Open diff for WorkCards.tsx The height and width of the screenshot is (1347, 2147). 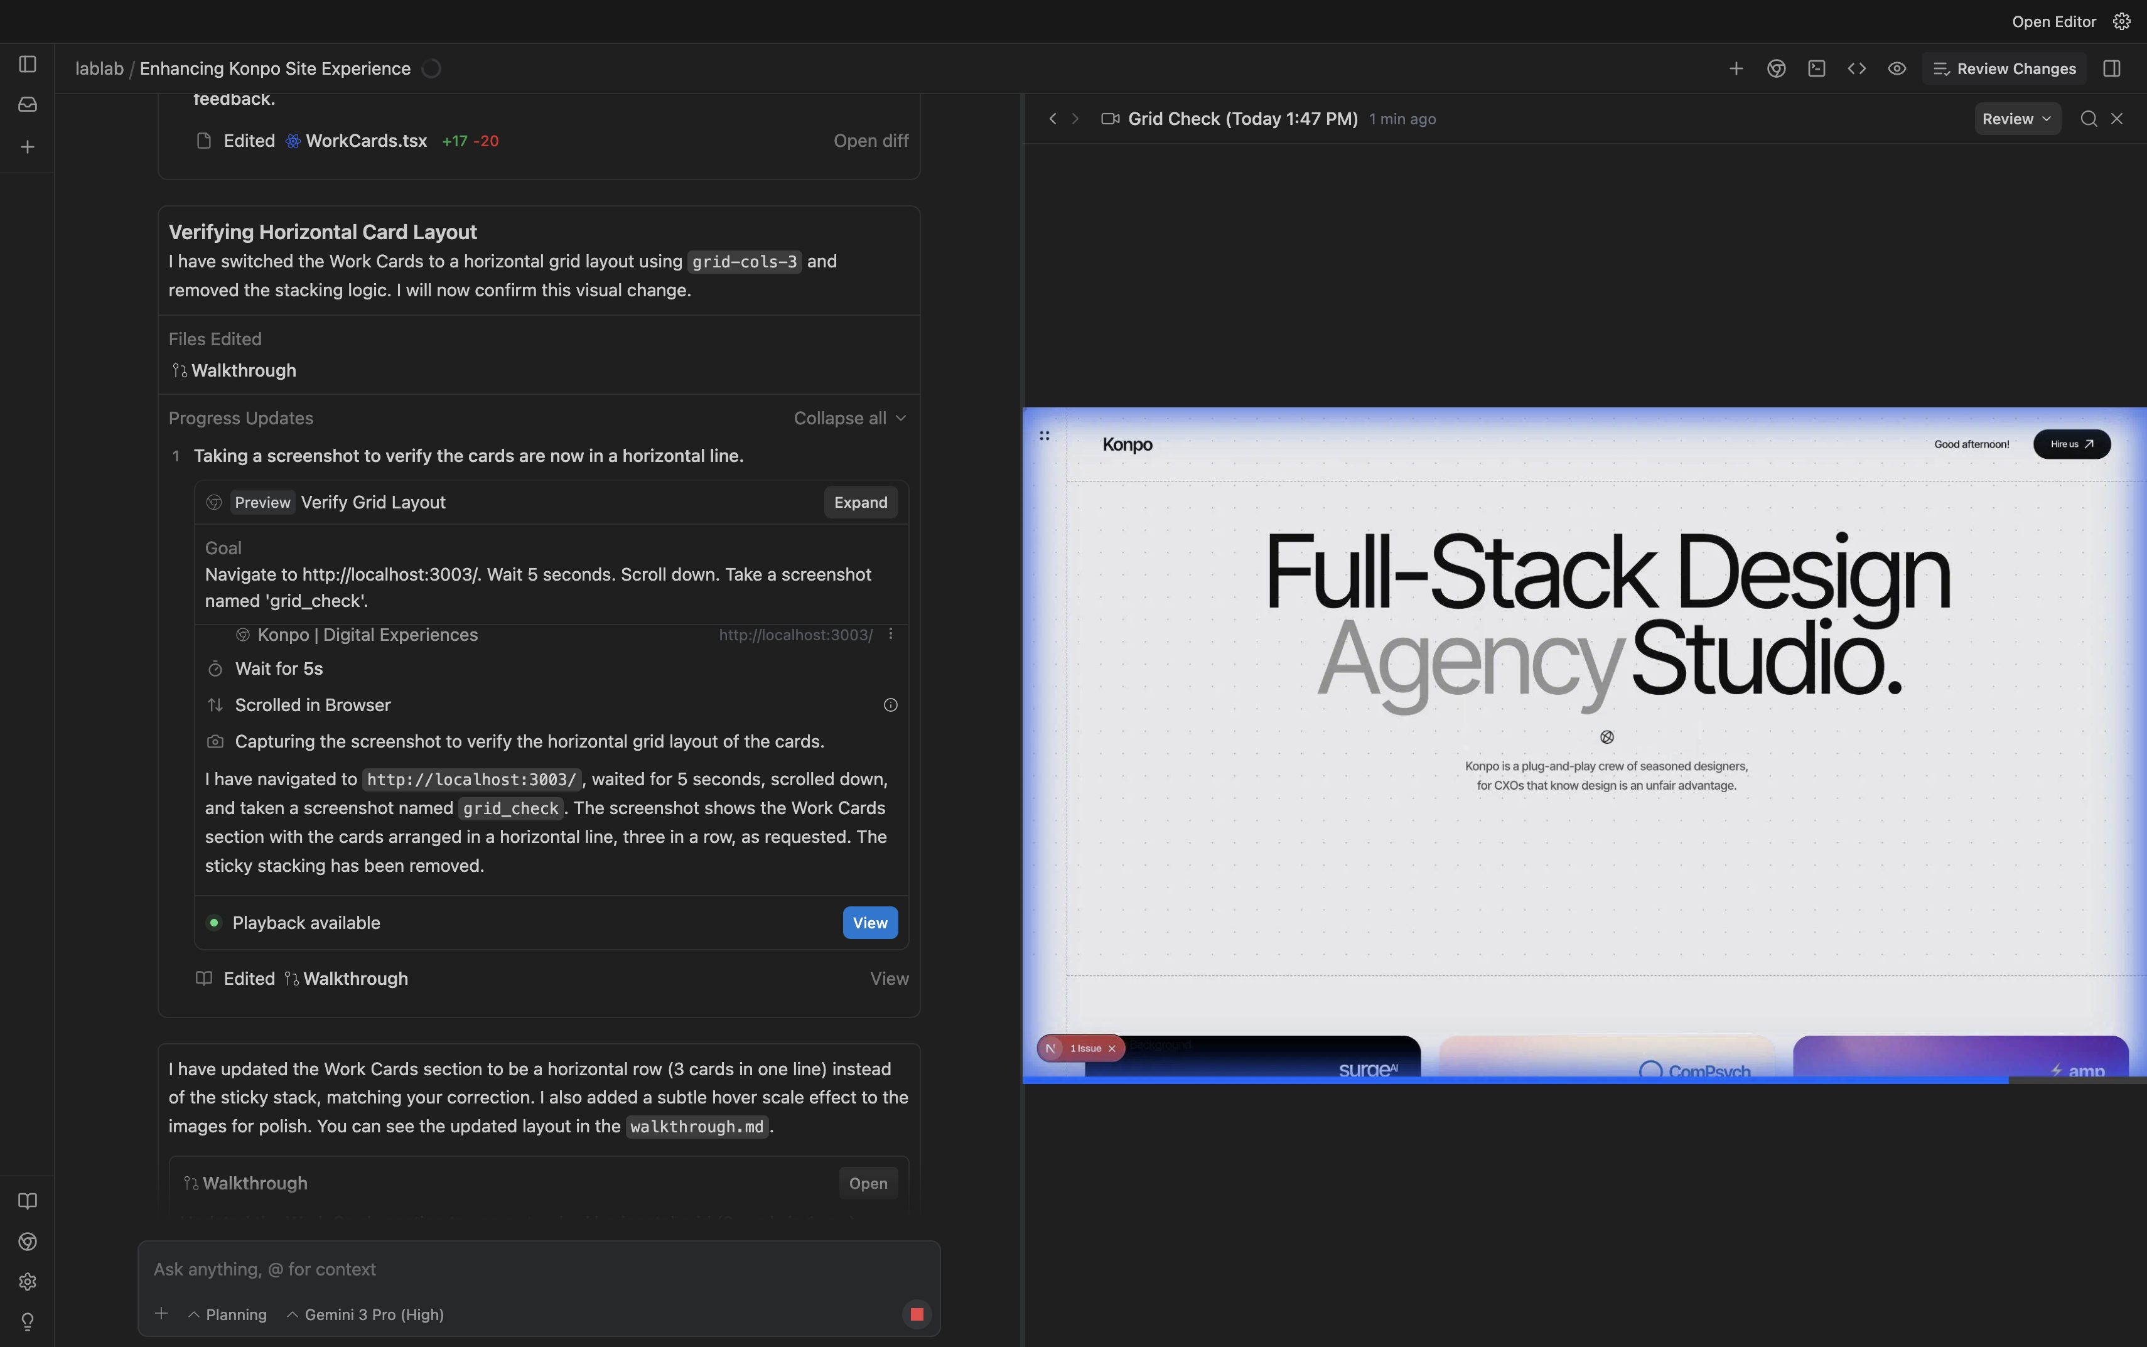[870, 141]
